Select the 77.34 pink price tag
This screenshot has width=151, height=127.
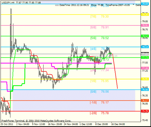[x=145, y=68]
